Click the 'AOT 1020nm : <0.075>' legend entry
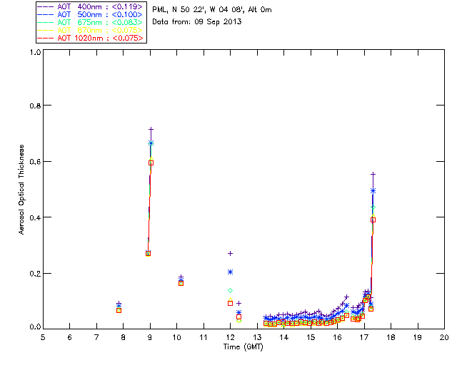This screenshot has height=365, width=457. point(91,38)
